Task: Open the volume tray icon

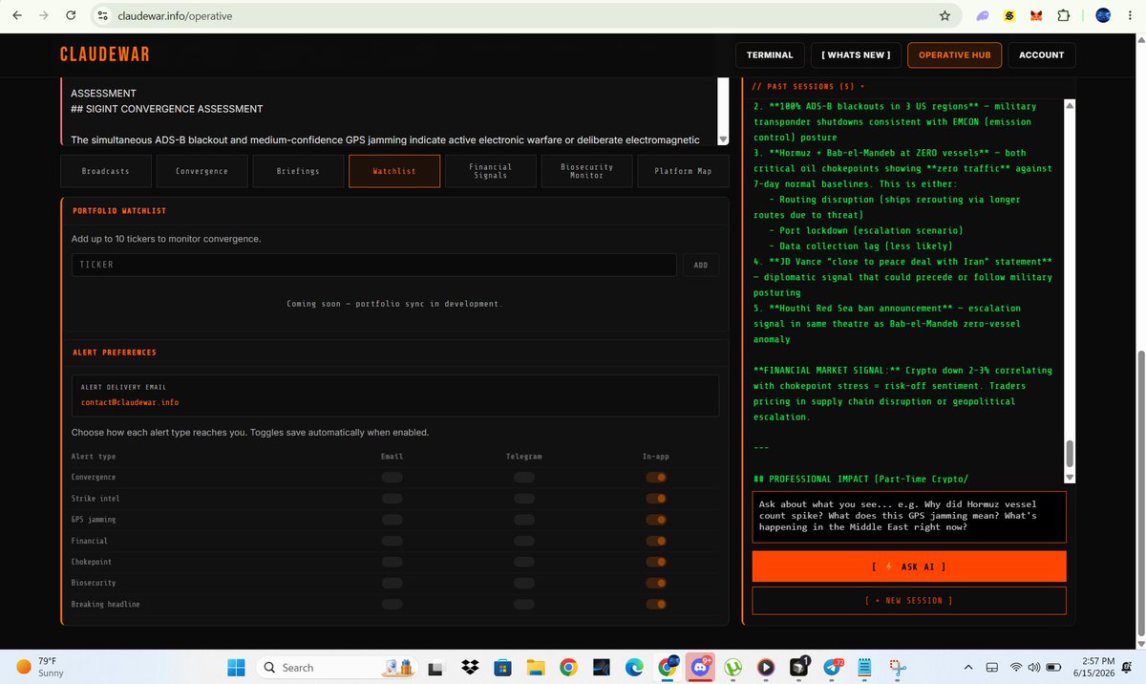Action: 1034,667
